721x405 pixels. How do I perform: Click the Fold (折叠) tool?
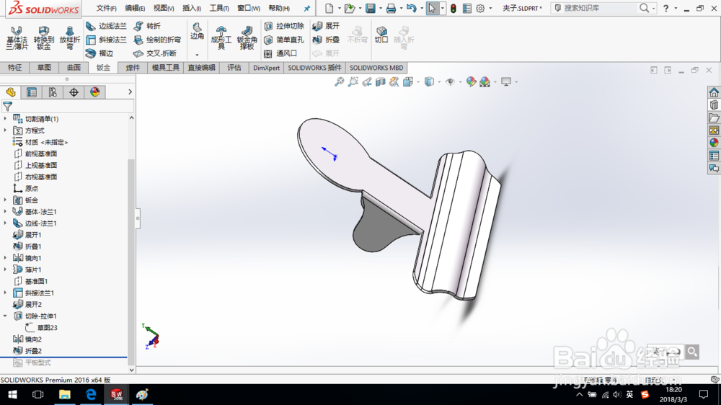pyautogui.click(x=326, y=40)
